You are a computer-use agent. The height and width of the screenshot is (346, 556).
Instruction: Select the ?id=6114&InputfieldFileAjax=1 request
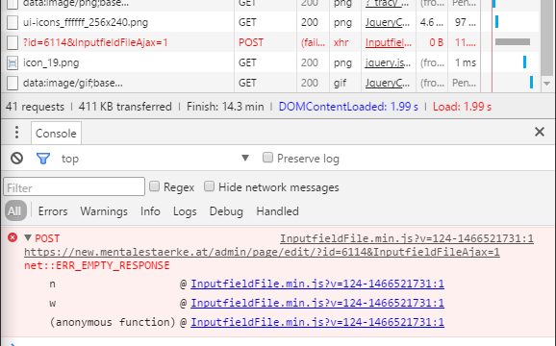[x=95, y=42]
